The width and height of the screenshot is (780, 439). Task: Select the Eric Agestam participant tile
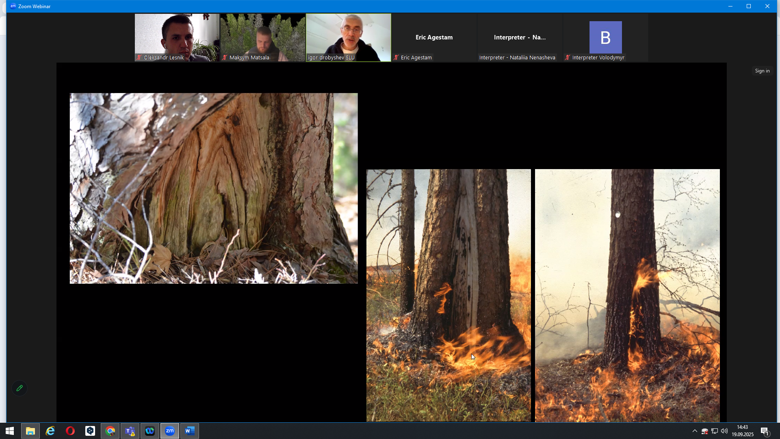[434, 37]
